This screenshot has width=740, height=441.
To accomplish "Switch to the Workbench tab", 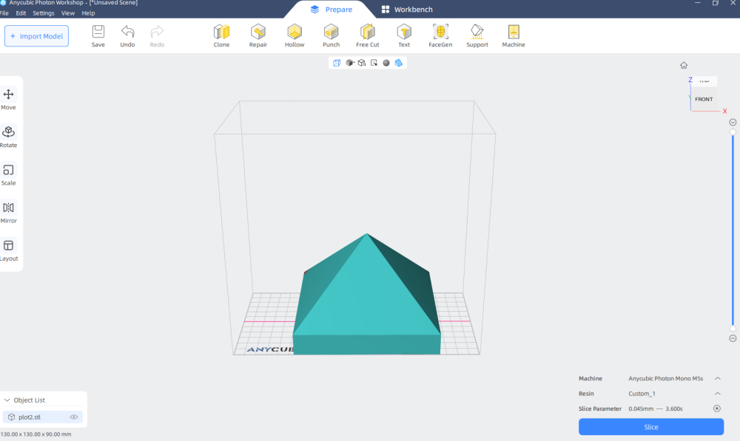I will [x=407, y=10].
